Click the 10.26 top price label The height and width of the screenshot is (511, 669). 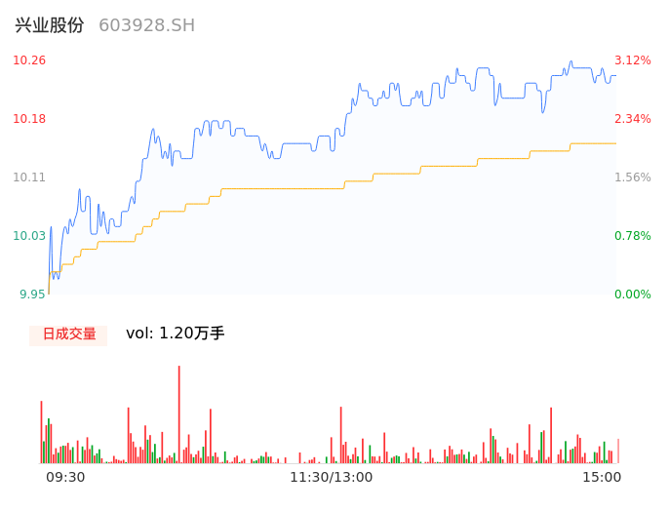(29, 60)
